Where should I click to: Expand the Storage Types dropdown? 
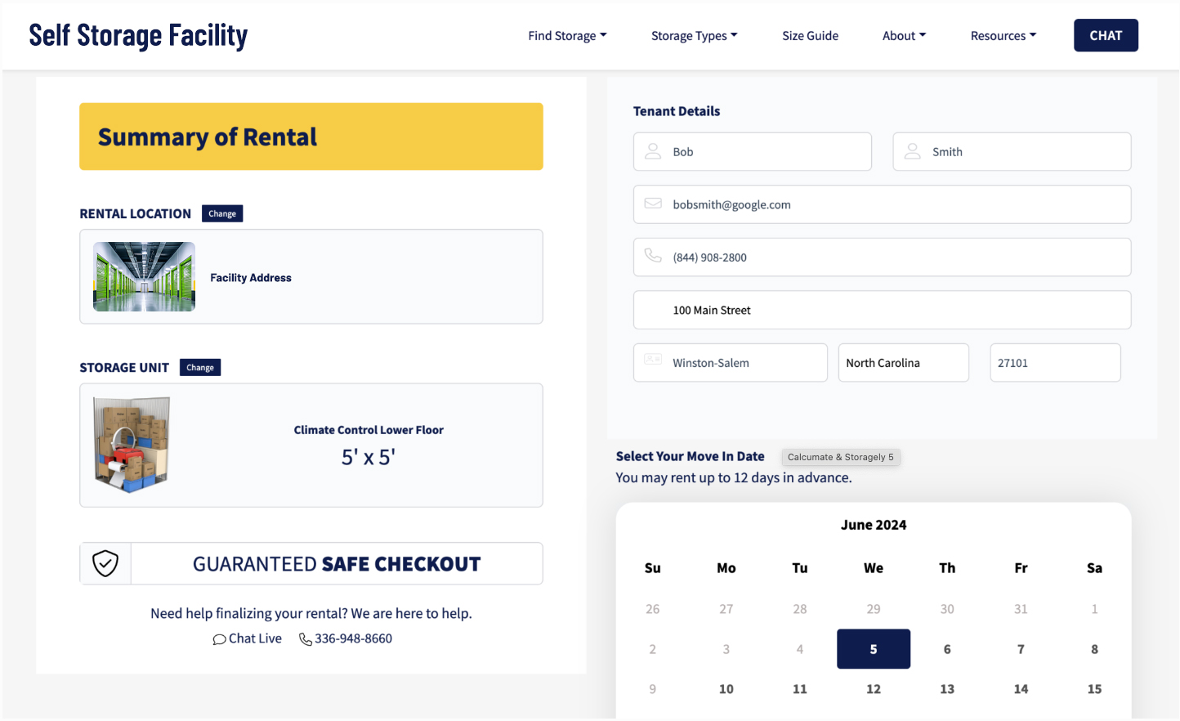(694, 36)
